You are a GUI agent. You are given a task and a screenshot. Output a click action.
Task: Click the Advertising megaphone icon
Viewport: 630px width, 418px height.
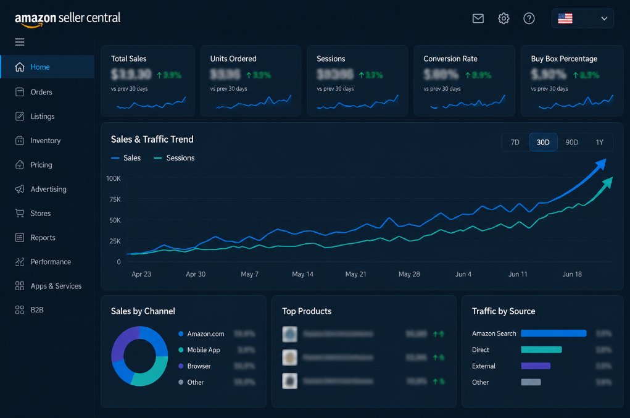pos(20,189)
